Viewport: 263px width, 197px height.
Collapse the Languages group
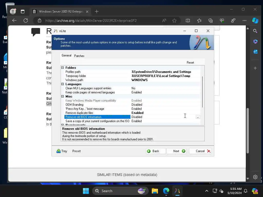[63, 84]
